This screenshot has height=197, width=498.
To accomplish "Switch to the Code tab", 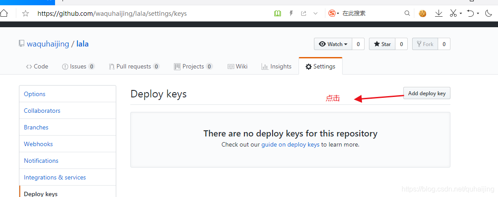I will [37, 67].
